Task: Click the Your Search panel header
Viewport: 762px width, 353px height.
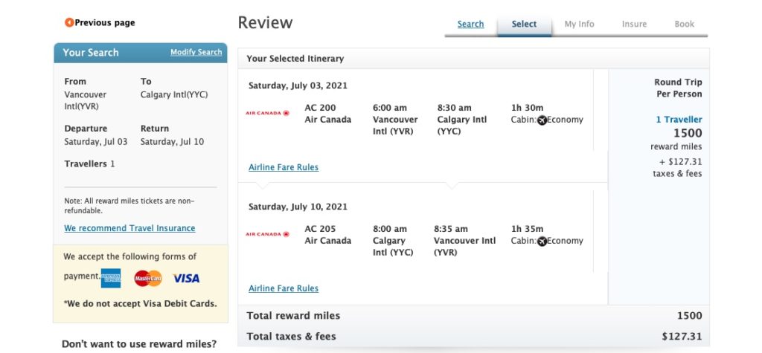Action: (x=141, y=53)
